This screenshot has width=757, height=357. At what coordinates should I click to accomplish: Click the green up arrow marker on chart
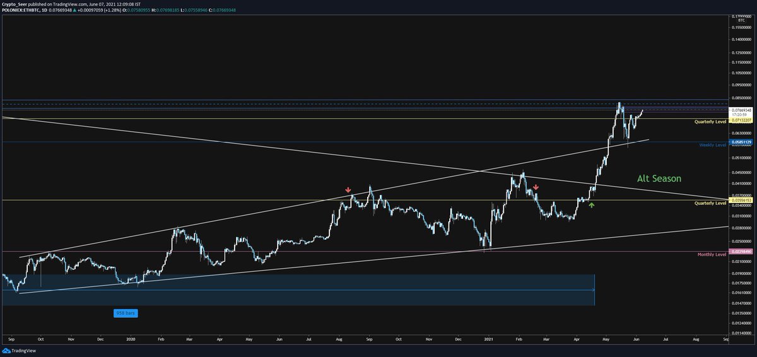(x=592, y=205)
